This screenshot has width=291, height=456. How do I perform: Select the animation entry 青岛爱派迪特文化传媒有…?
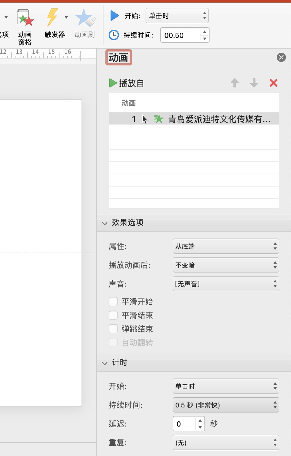(x=194, y=119)
